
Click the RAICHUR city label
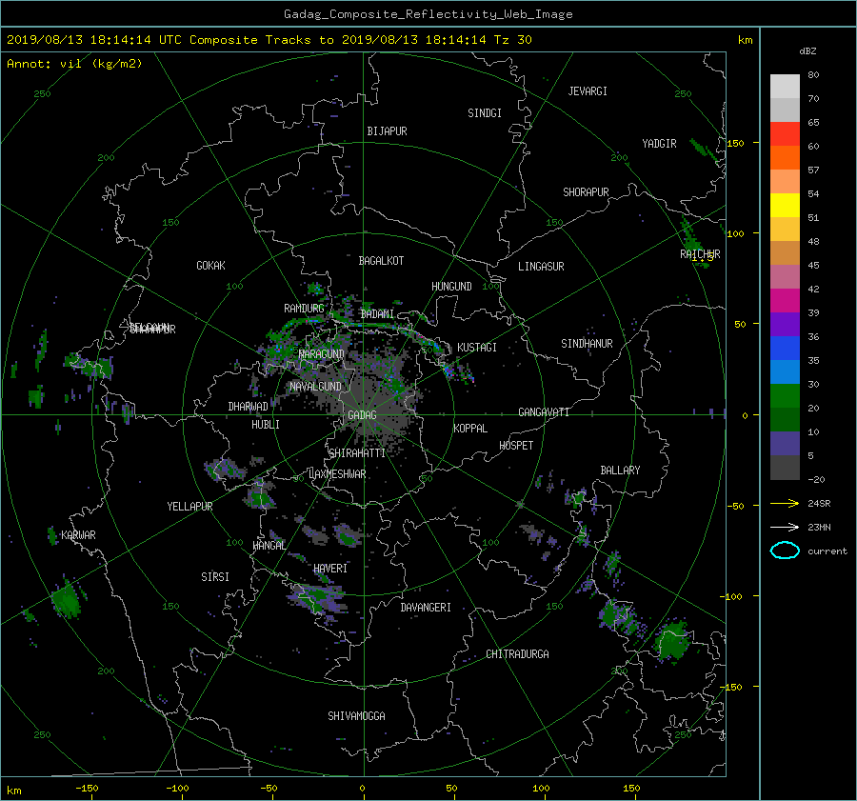700,254
